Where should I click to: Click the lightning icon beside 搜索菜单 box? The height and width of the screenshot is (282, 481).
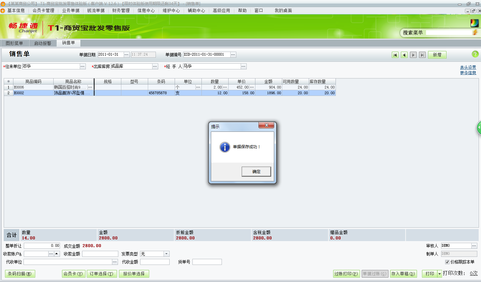click(x=476, y=32)
